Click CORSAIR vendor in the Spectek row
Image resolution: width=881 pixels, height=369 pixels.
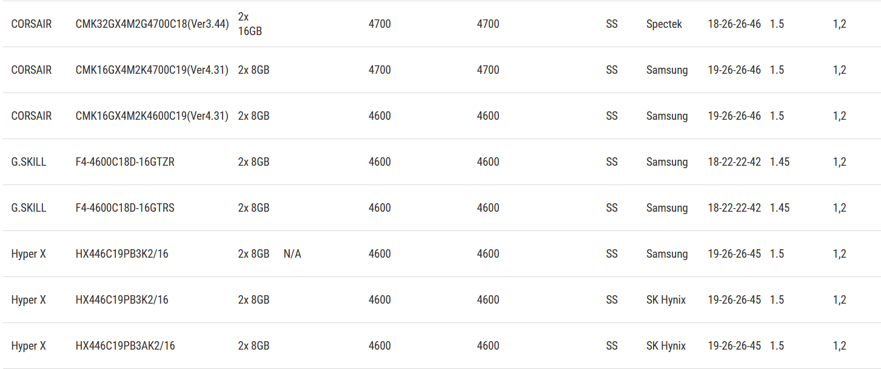tap(32, 24)
